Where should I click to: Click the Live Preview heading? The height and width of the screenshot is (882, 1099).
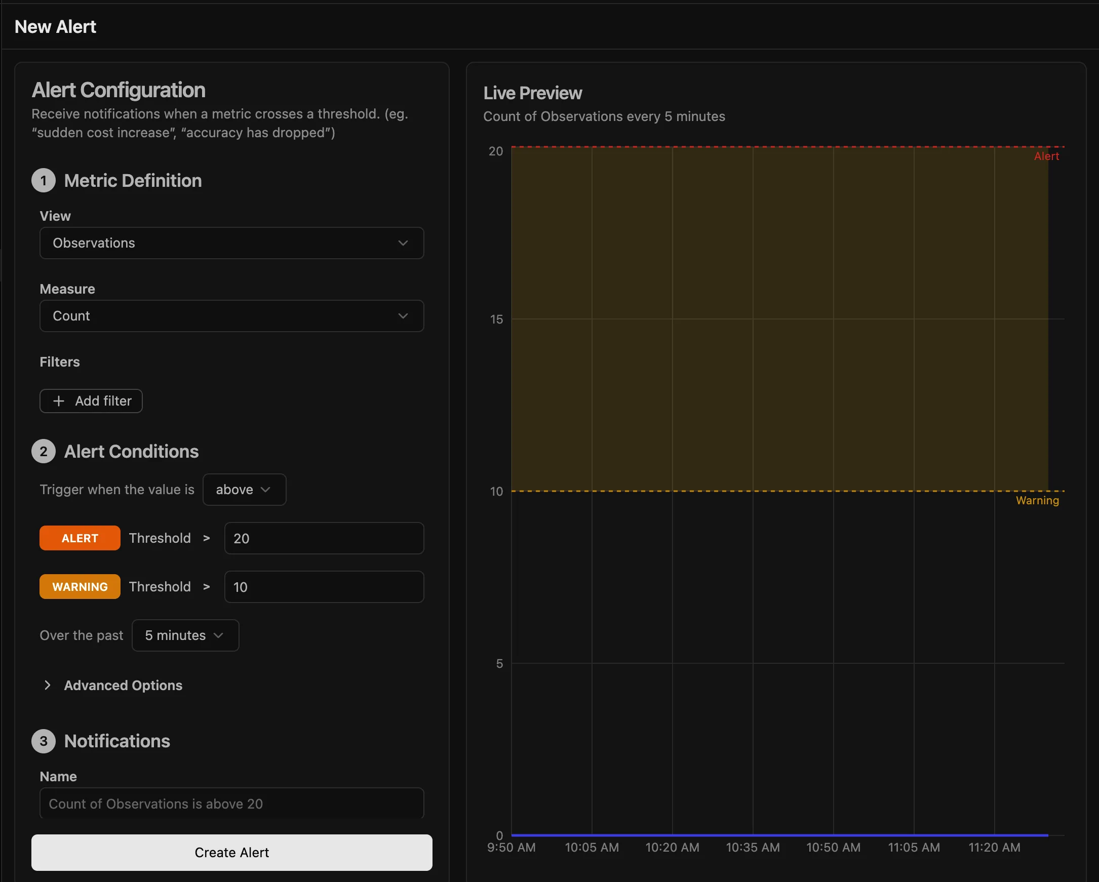coord(533,93)
